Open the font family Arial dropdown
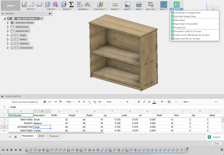 tap(114, 102)
